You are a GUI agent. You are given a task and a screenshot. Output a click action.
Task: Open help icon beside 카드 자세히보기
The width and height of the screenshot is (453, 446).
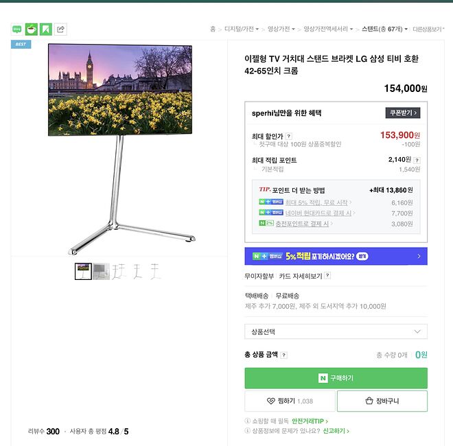tap(327, 276)
